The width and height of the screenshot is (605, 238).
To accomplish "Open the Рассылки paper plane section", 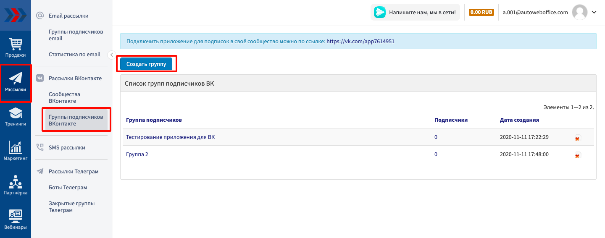I will pyautogui.click(x=16, y=82).
